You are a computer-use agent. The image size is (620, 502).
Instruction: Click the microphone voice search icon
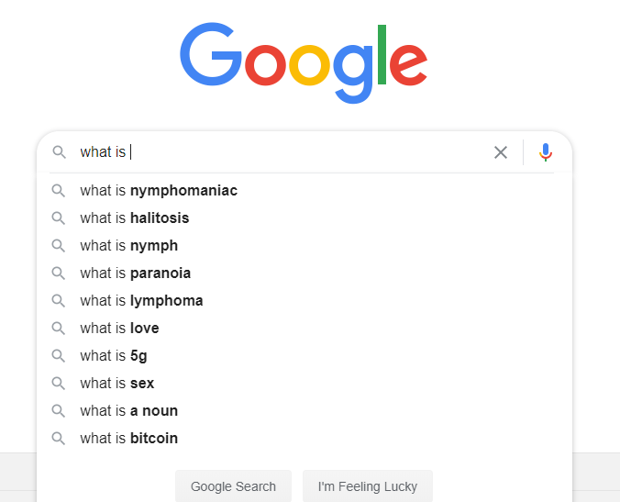coord(546,152)
